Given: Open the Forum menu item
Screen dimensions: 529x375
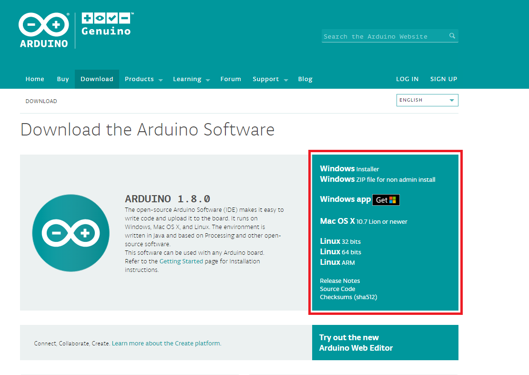Looking at the screenshot, I should tap(231, 79).
